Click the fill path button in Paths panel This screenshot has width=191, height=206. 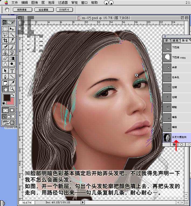pos(174,145)
